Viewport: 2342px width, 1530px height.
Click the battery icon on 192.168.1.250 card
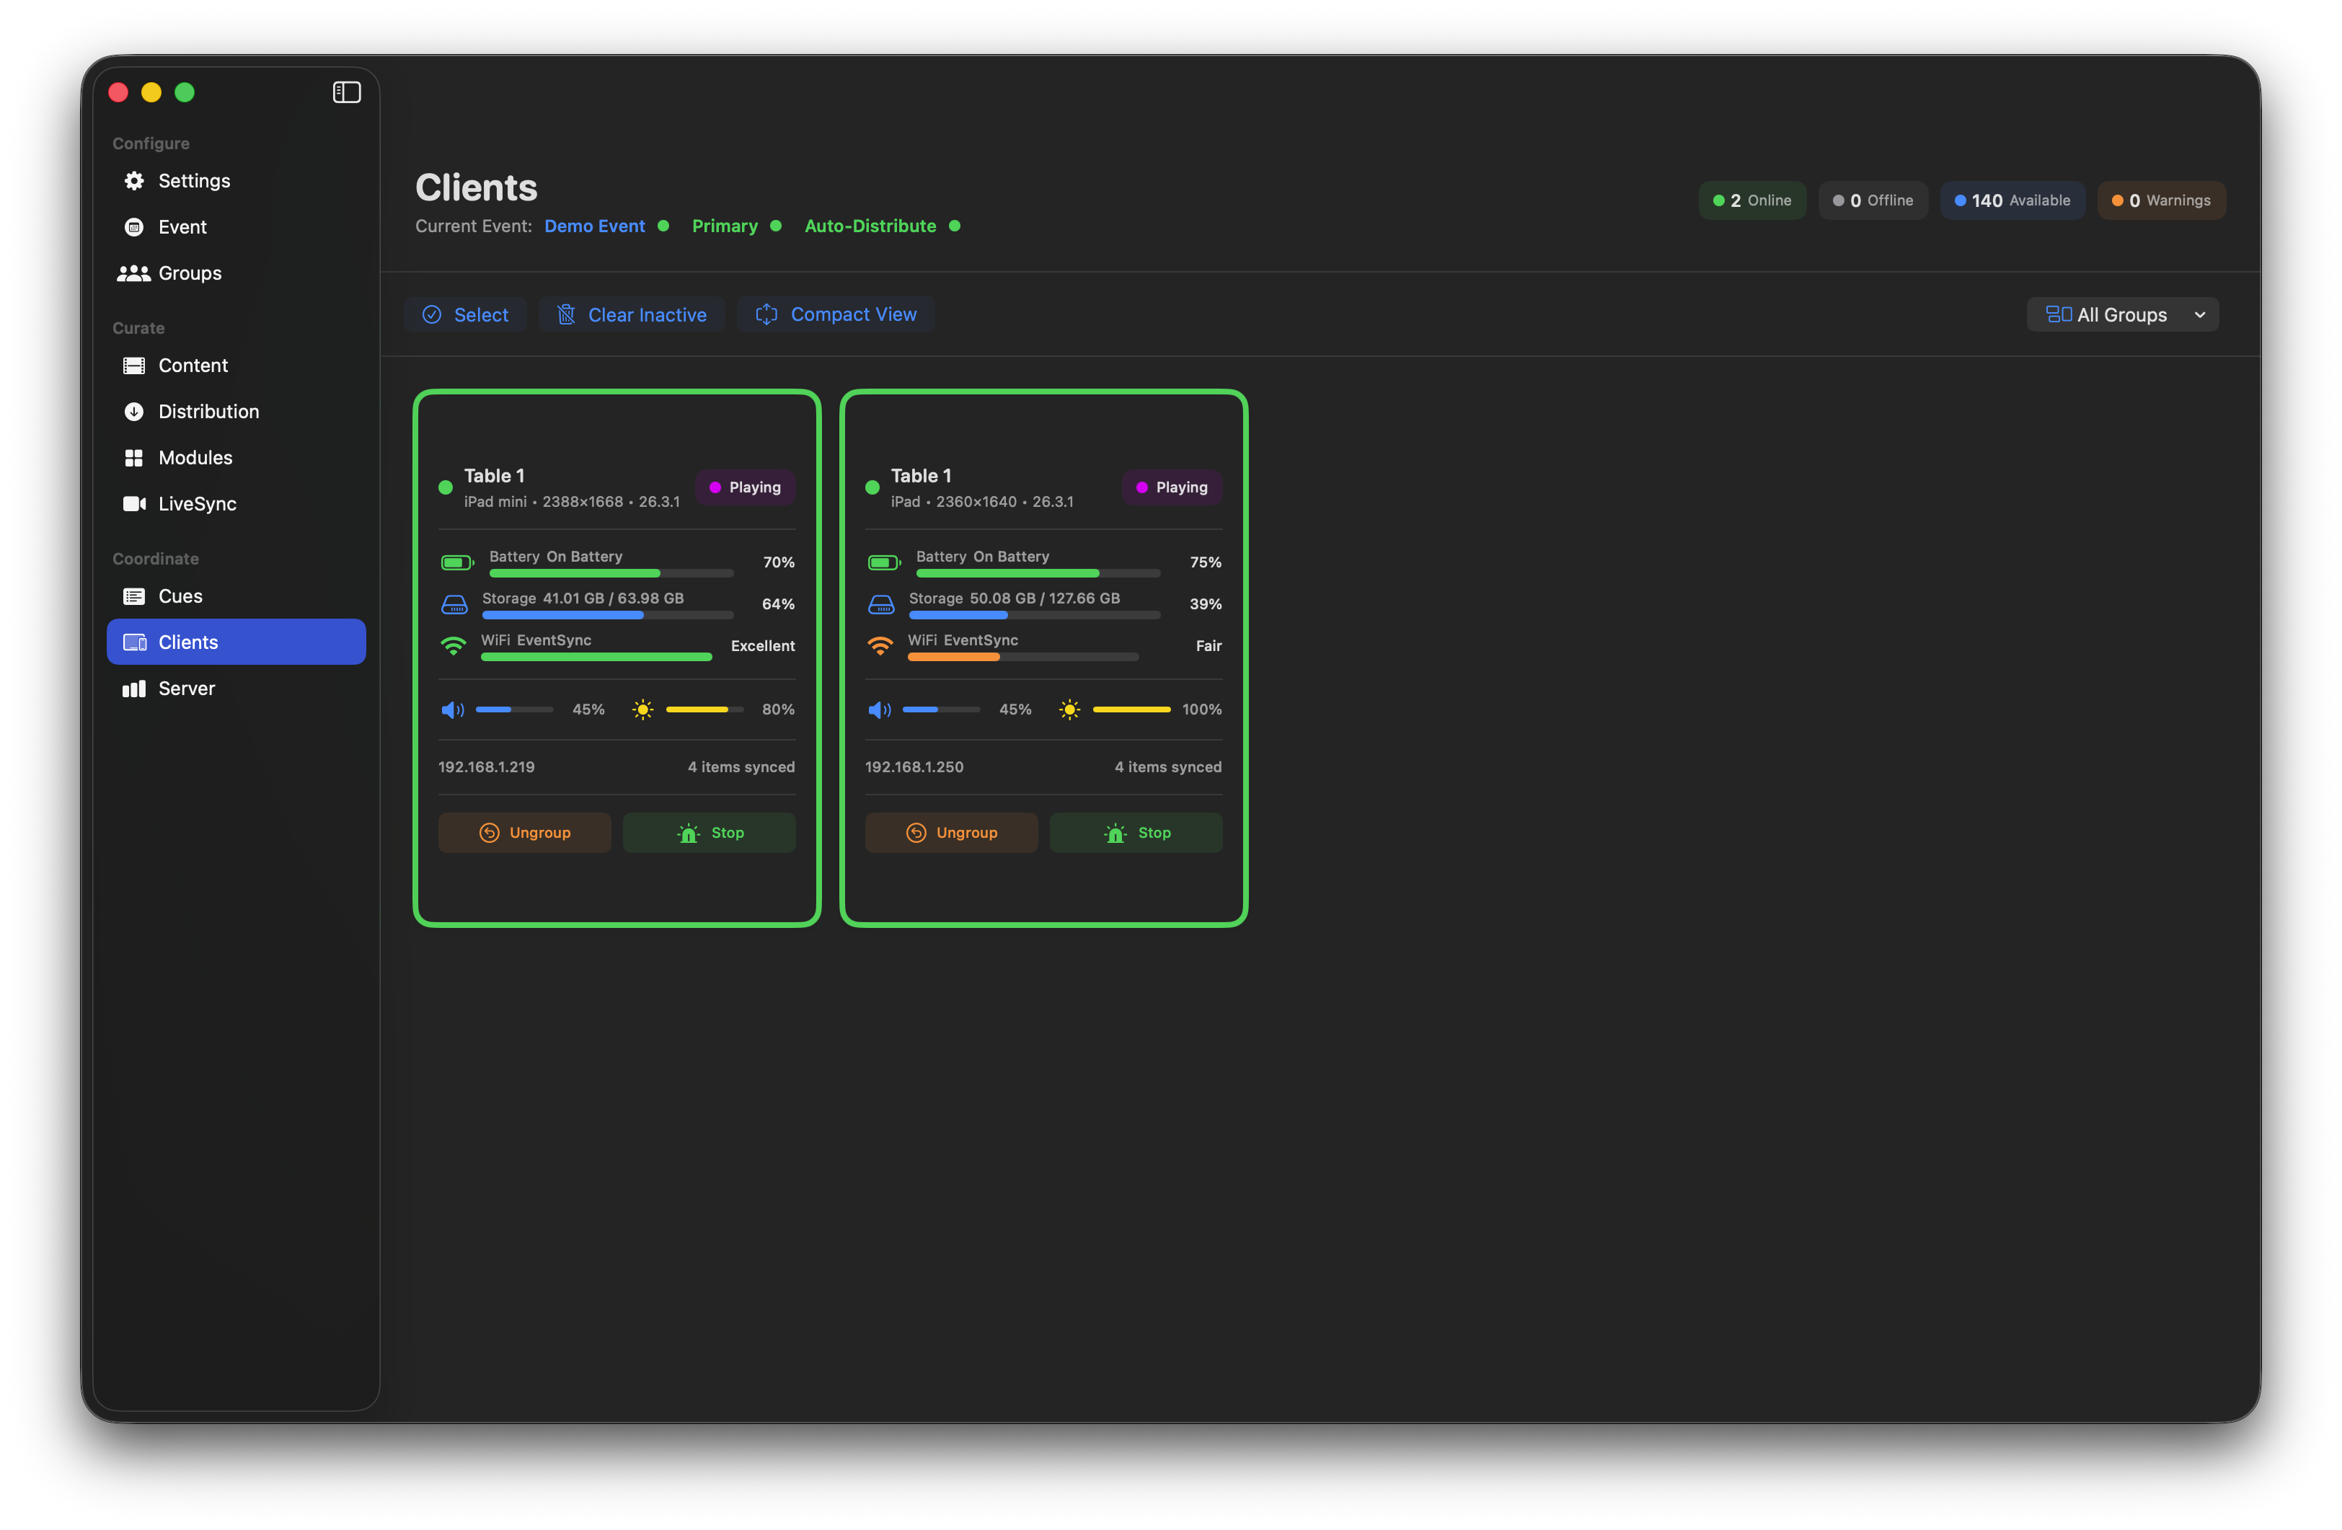coord(884,563)
